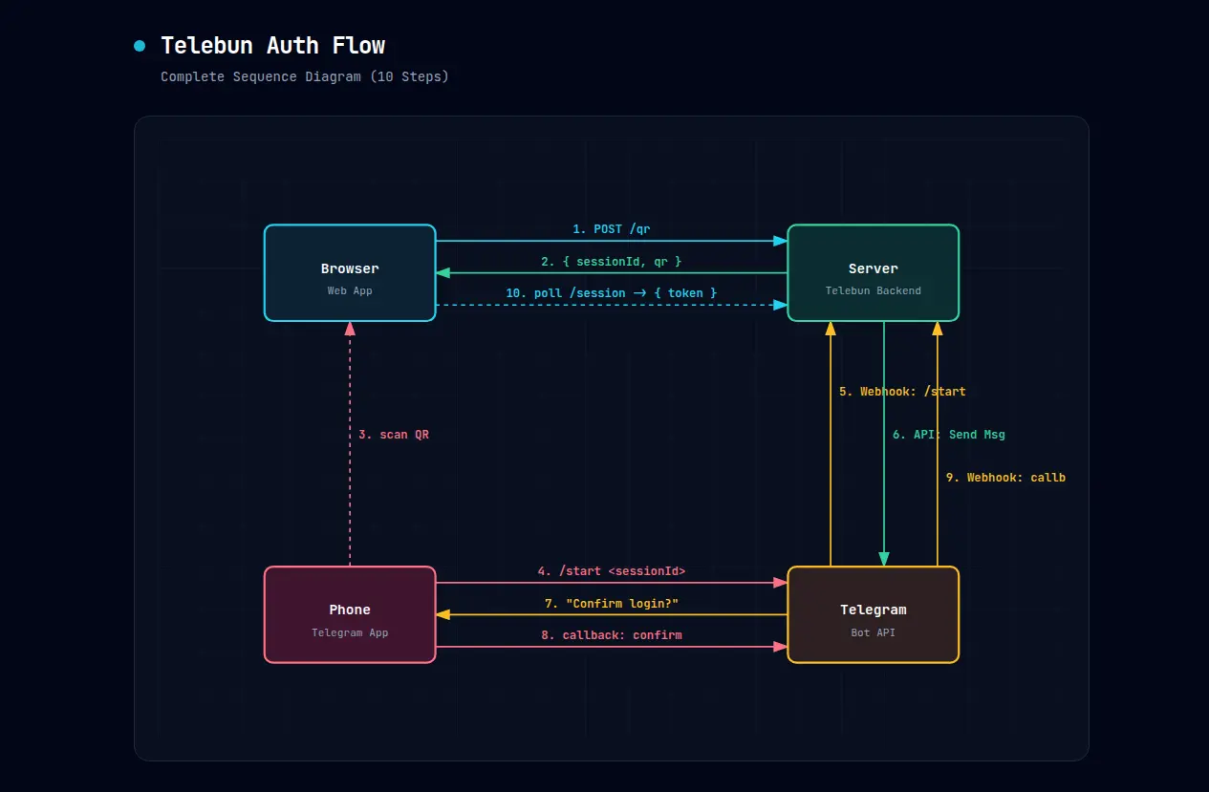Click the Phone Telegram App node
Viewport: 1209px width, 792px height.
(x=350, y=614)
